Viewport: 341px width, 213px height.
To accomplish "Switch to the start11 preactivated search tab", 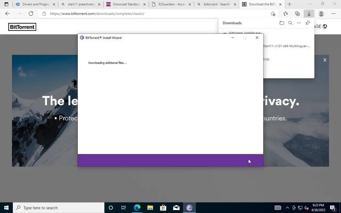I will (x=81, y=4).
